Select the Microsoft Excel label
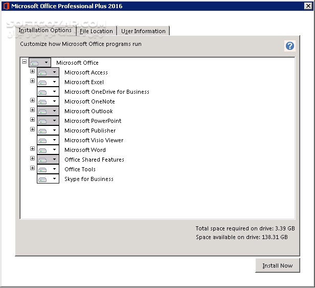 tap(84, 82)
